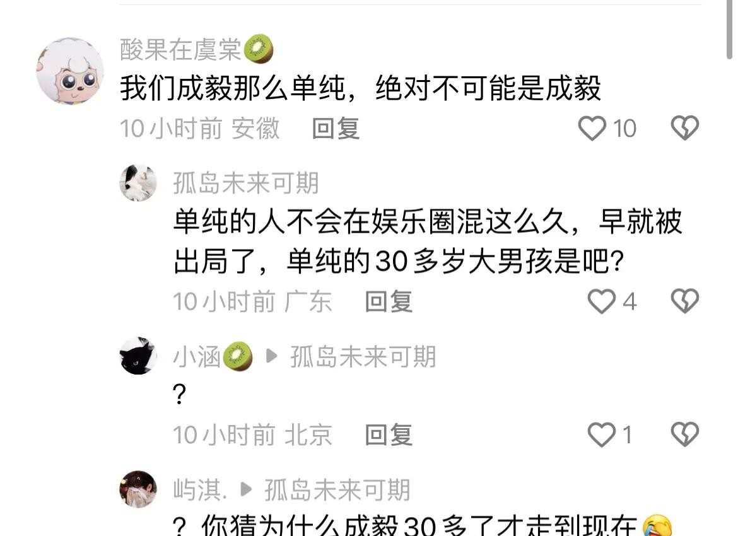Open 孤岛未来可期's profile avatar
This screenshot has width=738, height=536.
138,183
